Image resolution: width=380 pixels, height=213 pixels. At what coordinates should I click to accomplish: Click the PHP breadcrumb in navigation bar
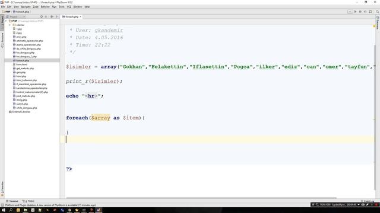tap(7, 12)
